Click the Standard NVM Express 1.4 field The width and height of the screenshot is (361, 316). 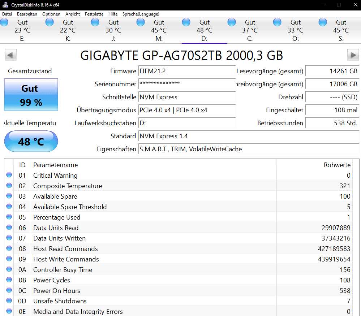[249, 136]
